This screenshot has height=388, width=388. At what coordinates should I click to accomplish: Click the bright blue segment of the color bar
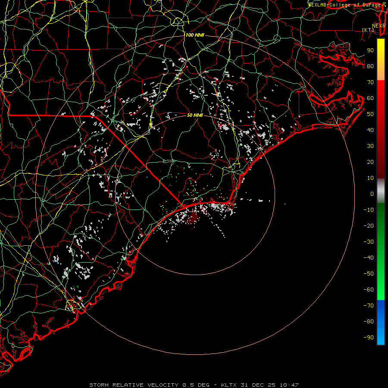point(381,322)
